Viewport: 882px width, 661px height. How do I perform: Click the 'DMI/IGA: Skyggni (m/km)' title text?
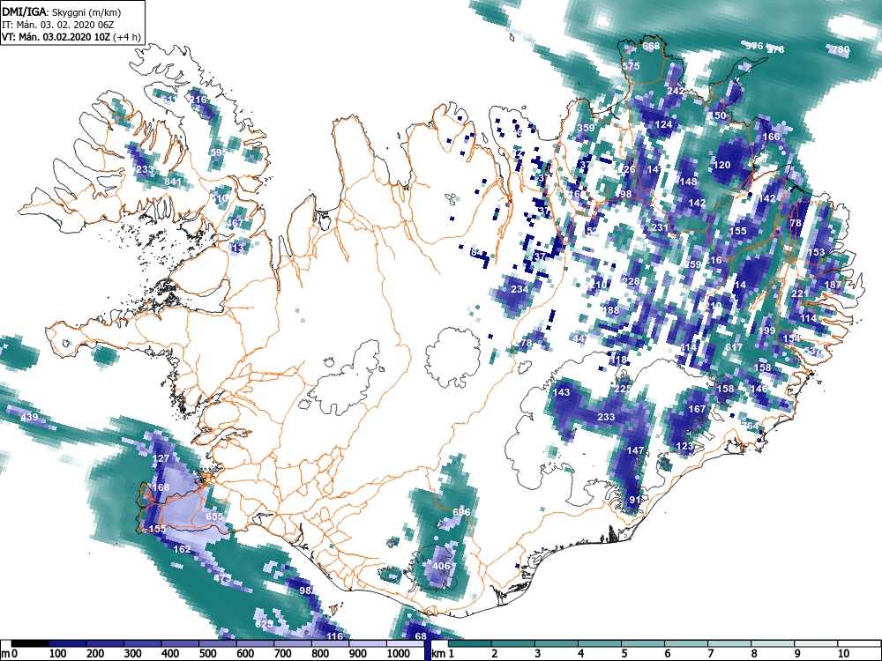[62, 11]
